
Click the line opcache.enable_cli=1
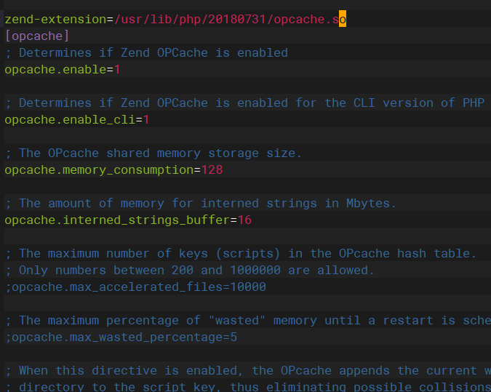click(76, 119)
